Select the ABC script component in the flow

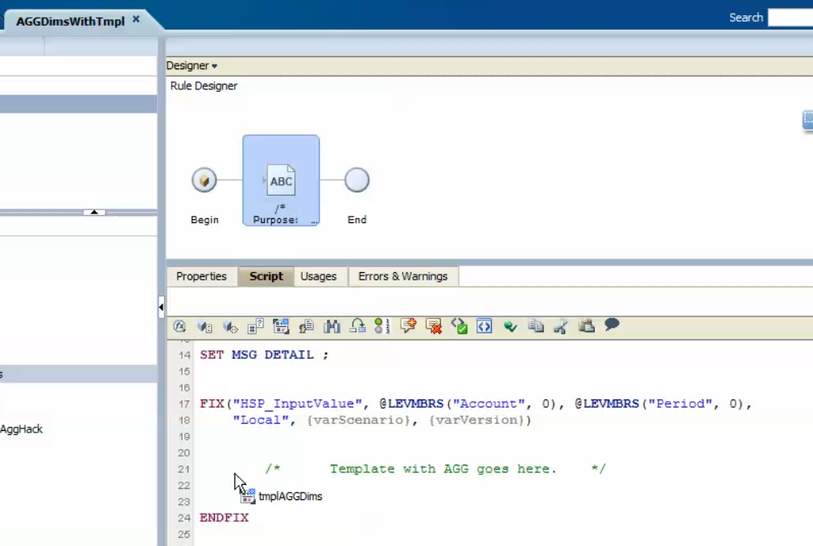(x=281, y=180)
